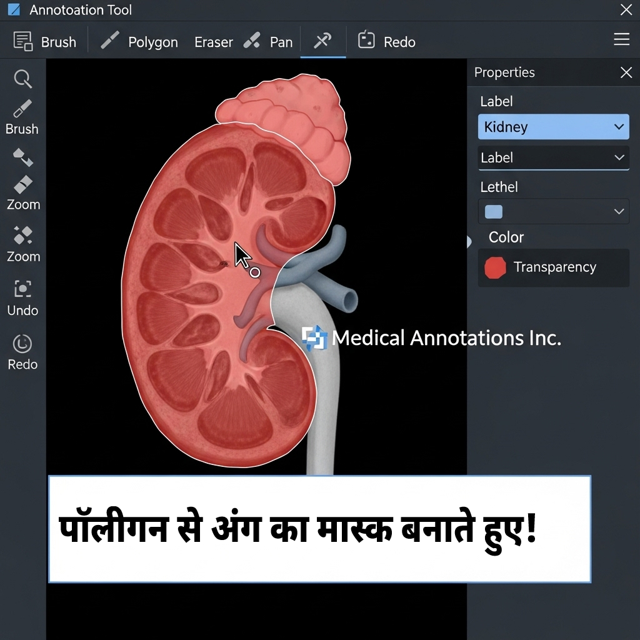Open the Lethel color dropdown
This screenshot has width=640, height=640.
pos(554,211)
